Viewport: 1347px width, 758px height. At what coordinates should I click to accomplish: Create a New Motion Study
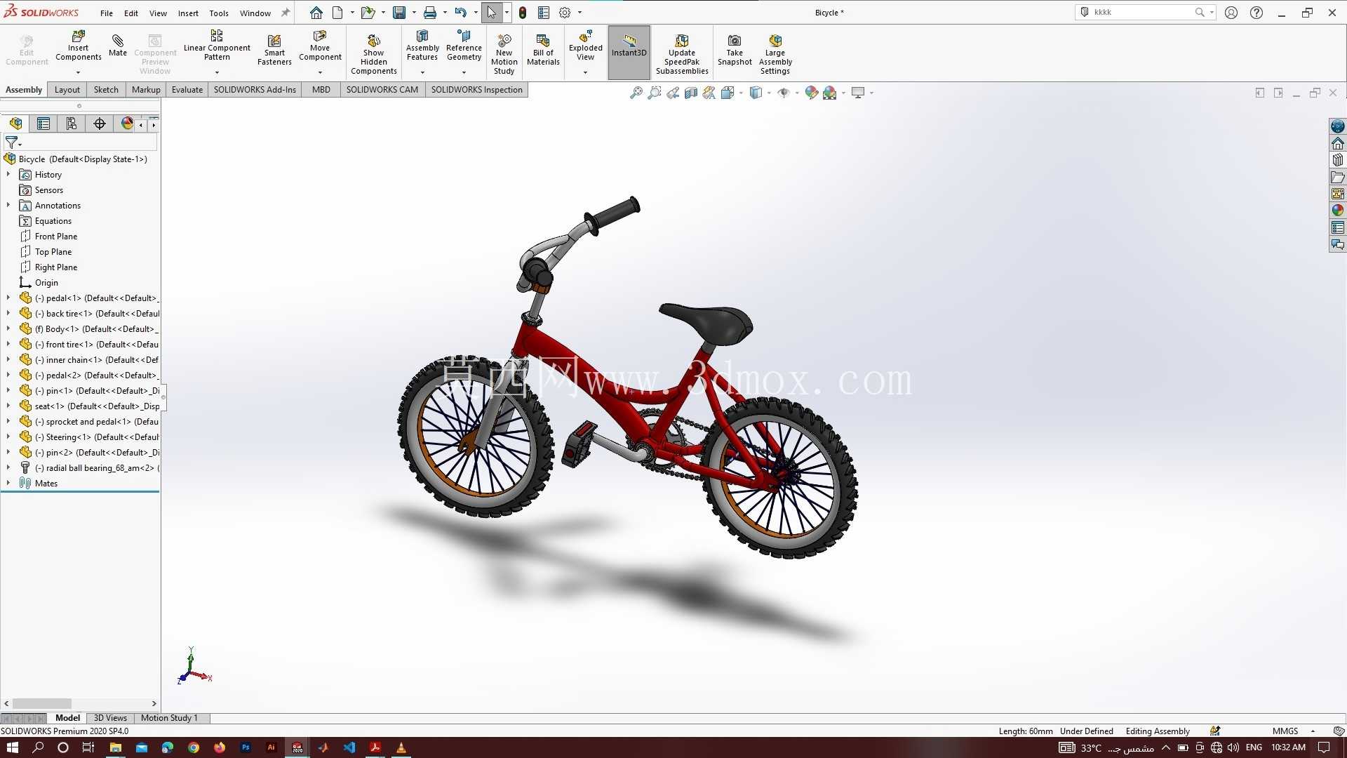tap(504, 54)
